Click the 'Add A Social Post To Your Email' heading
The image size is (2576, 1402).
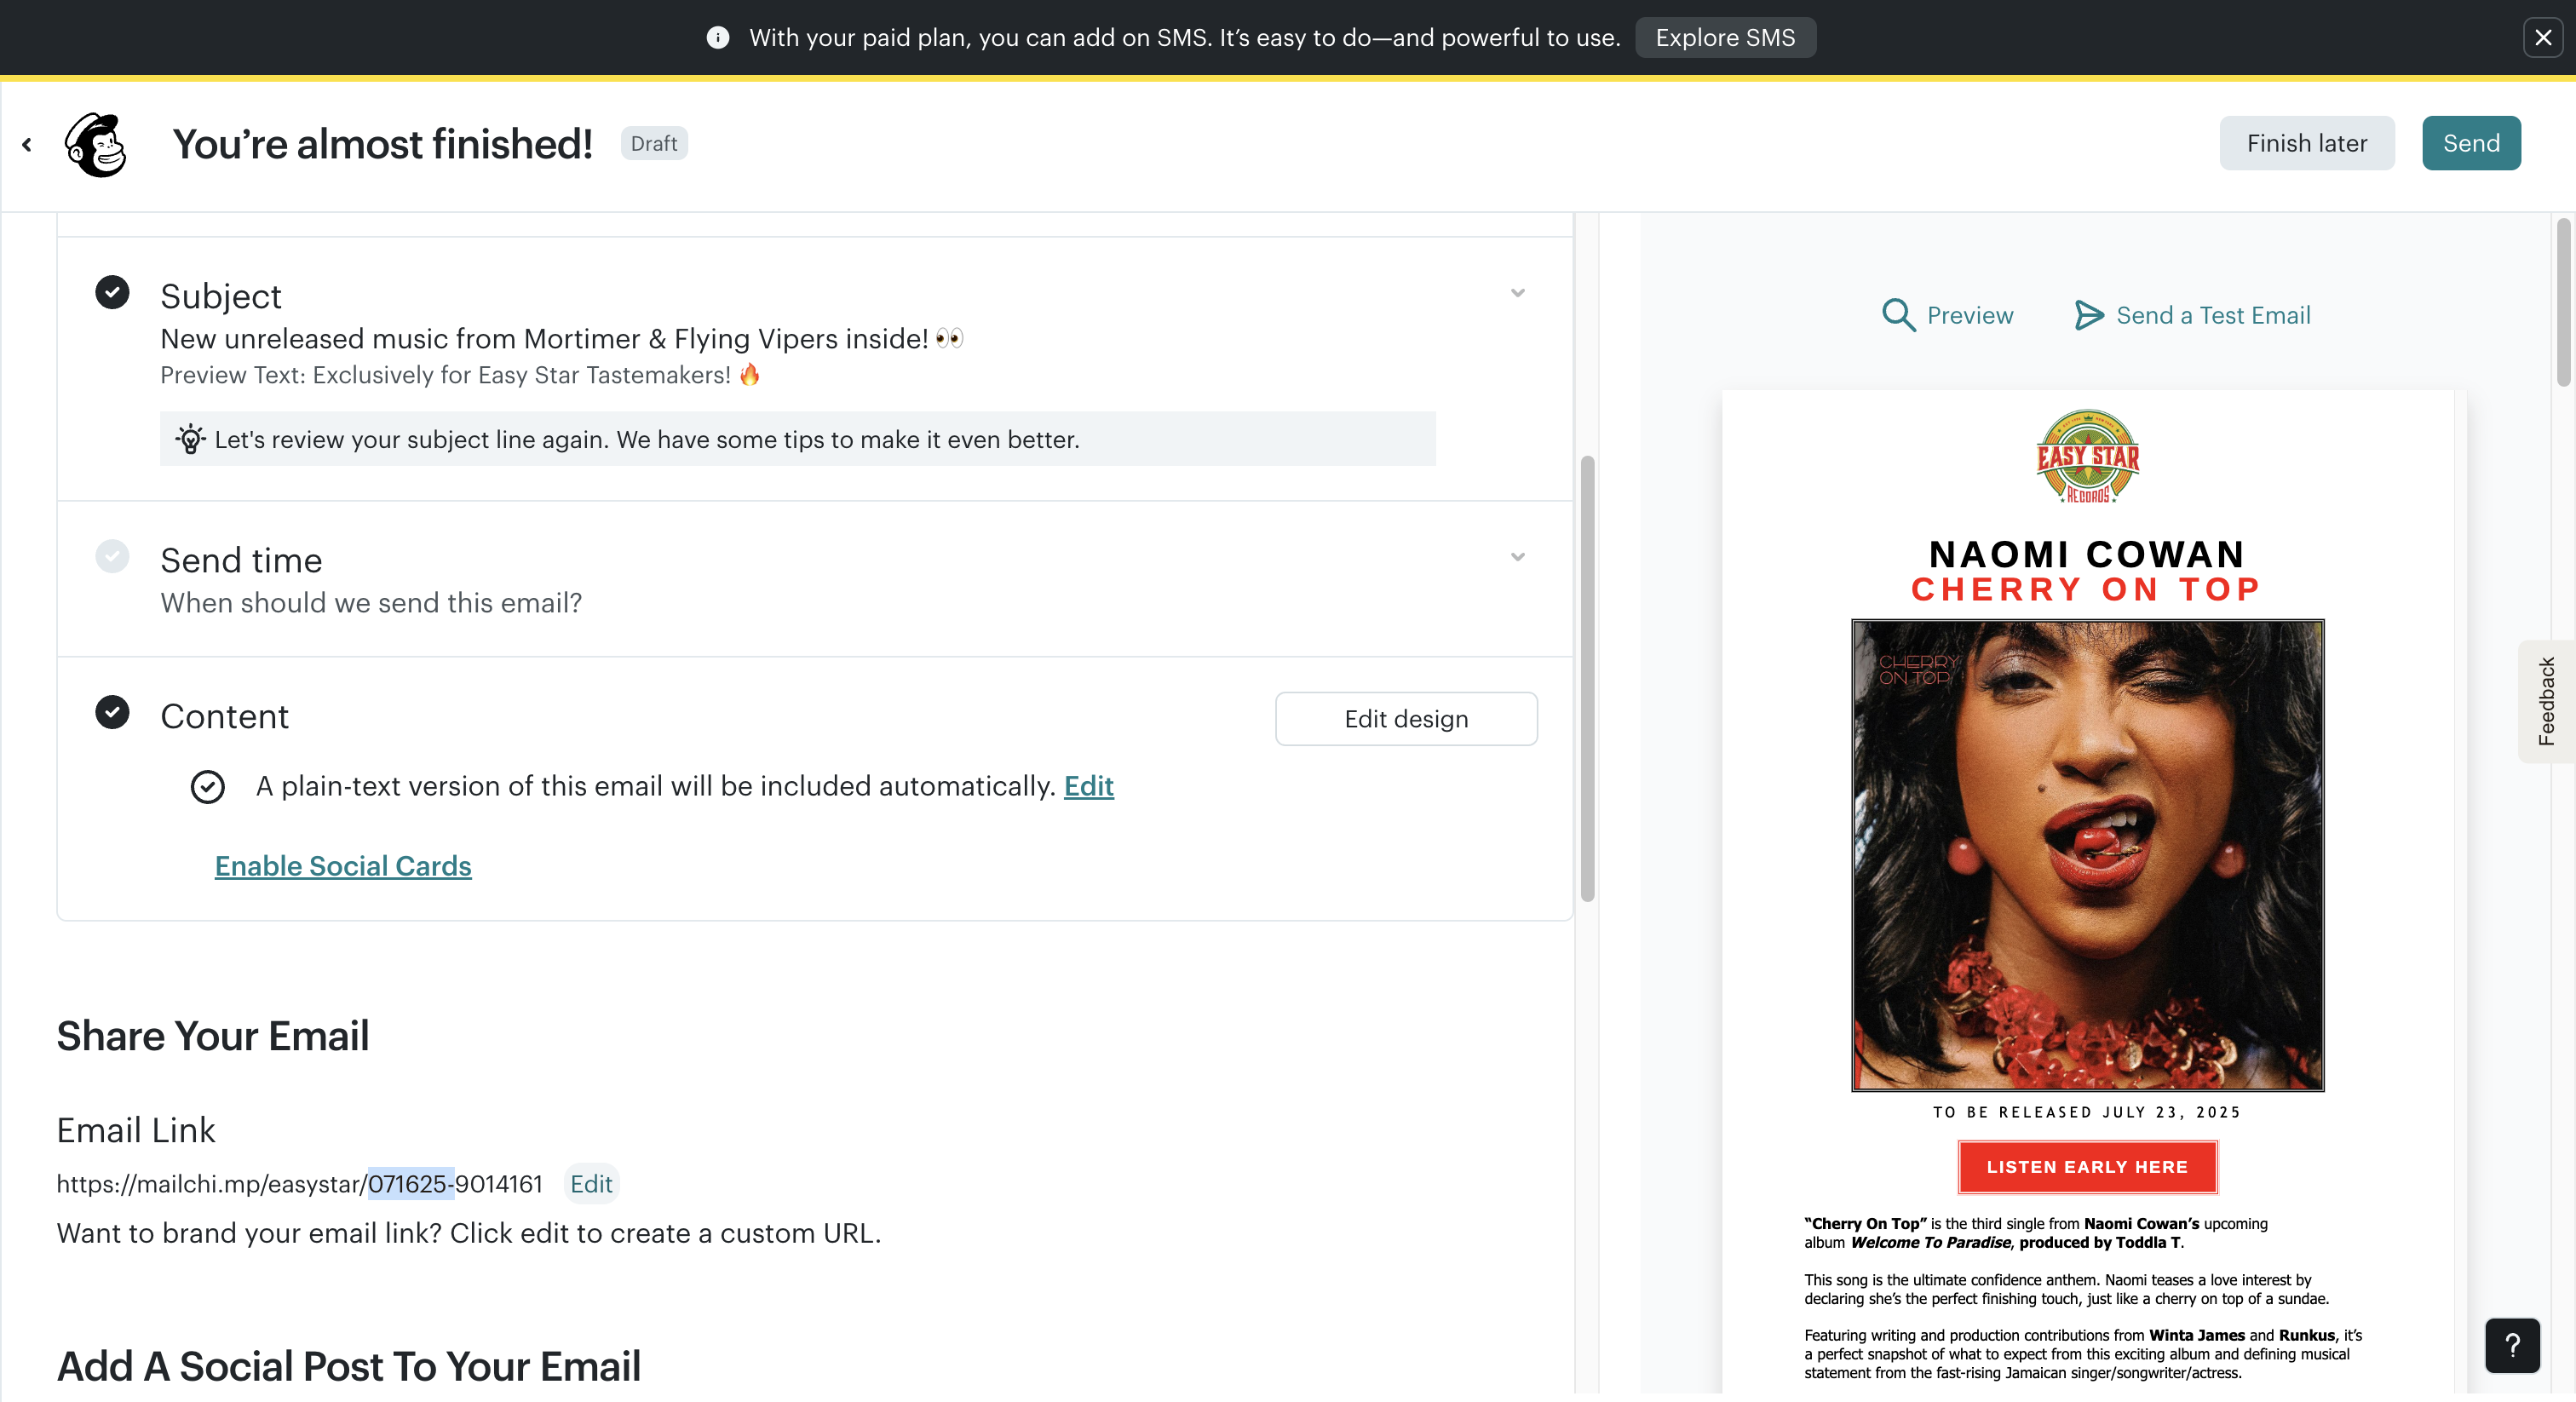[x=349, y=1366]
